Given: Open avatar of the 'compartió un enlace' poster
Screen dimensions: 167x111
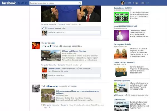Looking at the screenshot, I should point(36,88).
